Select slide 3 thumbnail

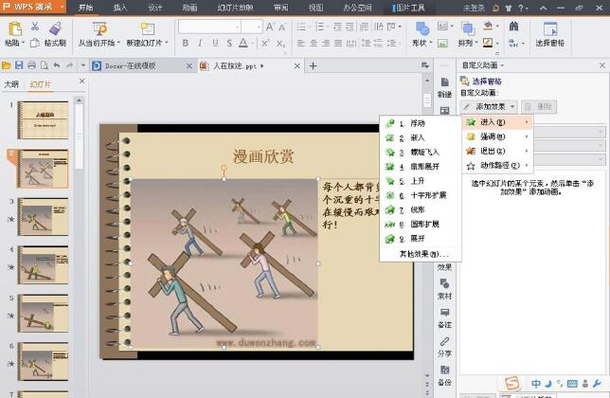coord(43,216)
